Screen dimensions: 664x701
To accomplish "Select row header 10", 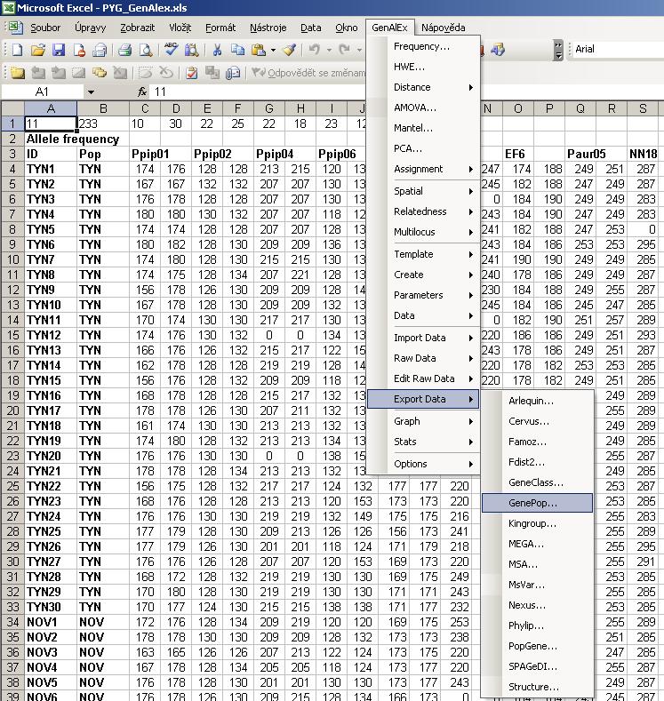I will point(12,259).
